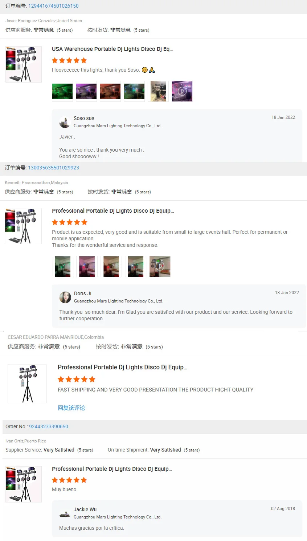The width and height of the screenshot is (307, 541).
Task: Click Doris Ji's profile avatar
Action: 65,297
